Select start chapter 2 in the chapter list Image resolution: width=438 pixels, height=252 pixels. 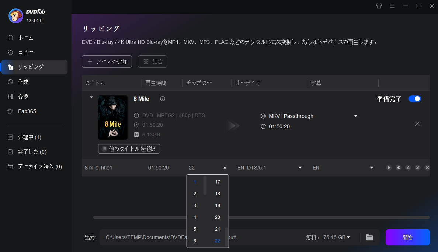[x=195, y=194]
